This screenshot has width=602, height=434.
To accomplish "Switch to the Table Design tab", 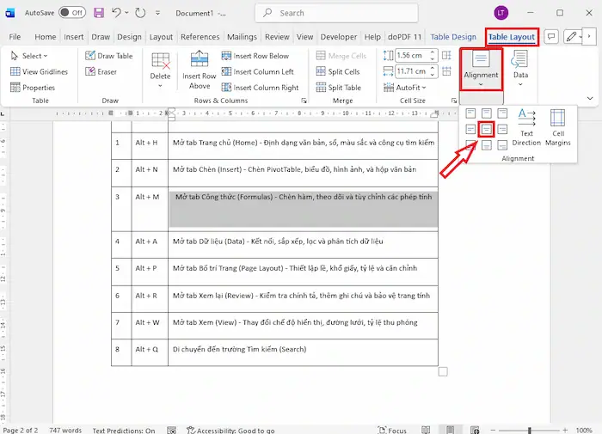I will tap(453, 37).
